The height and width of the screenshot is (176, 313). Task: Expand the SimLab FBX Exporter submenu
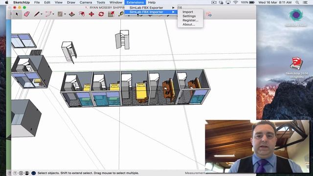151,8
